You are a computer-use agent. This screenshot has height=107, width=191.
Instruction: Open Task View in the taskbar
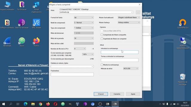(18, 104)
